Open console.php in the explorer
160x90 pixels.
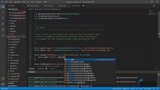coord(16,42)
